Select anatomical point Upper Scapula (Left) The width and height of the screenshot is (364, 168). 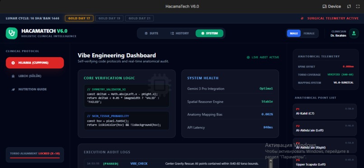tap(325, 162)
